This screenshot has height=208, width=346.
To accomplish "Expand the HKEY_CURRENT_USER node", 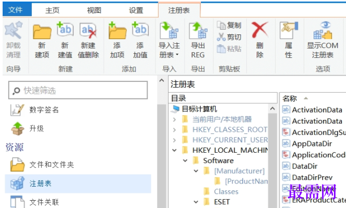I will click(174, 140).
